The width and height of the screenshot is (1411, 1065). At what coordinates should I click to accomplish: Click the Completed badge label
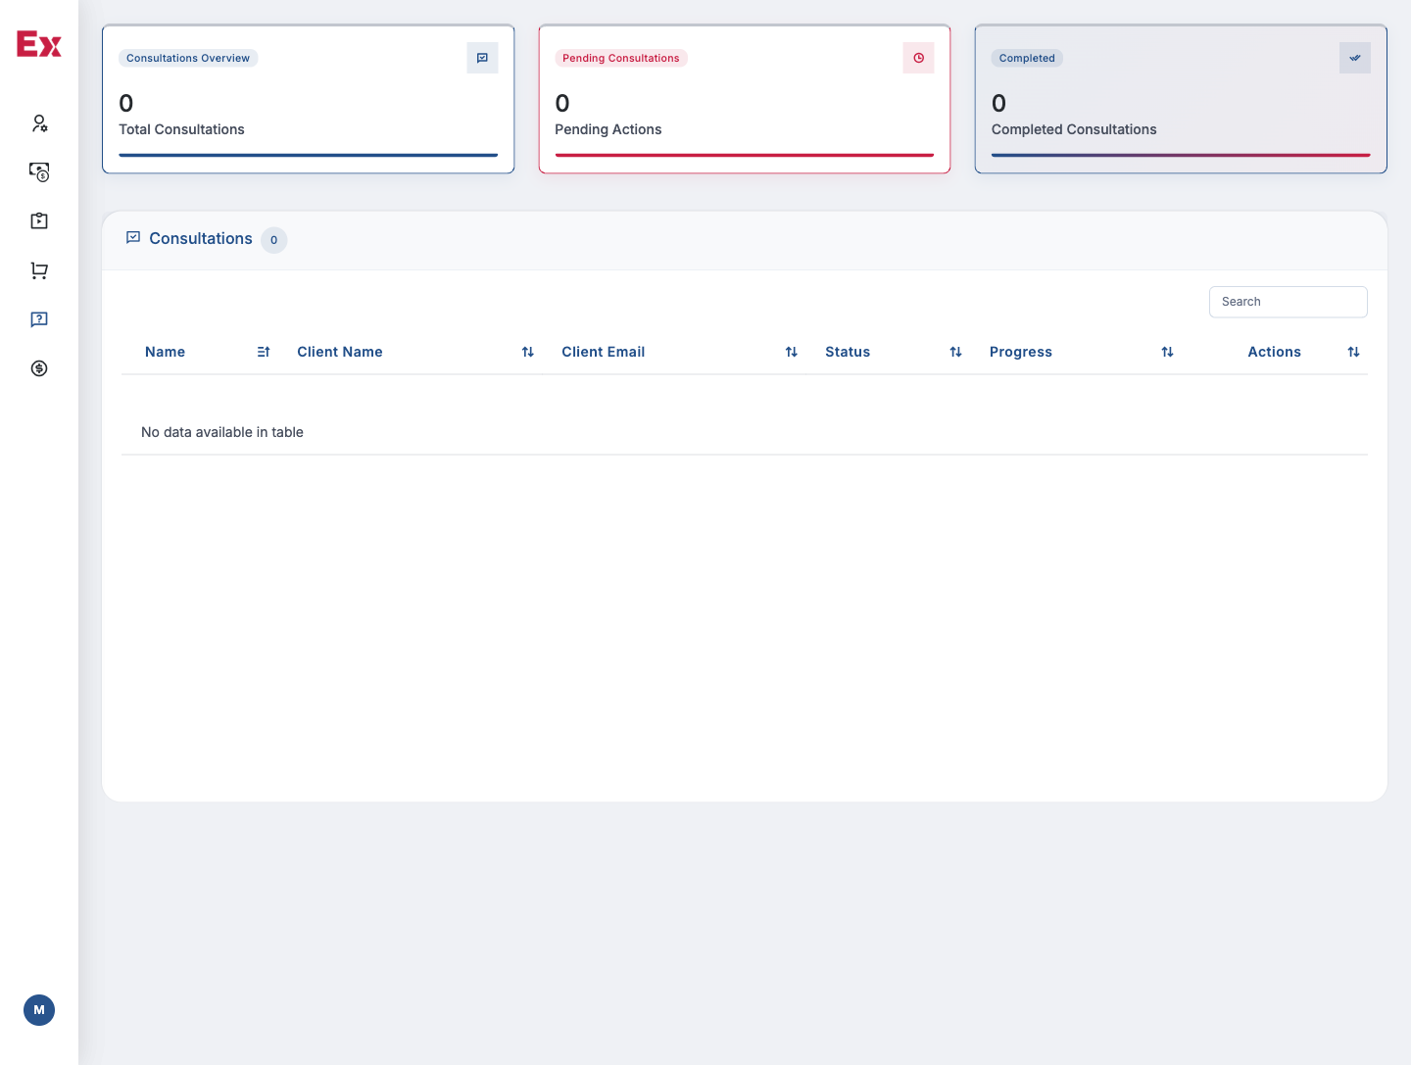pyautogui.click(x=1027, y=58)
